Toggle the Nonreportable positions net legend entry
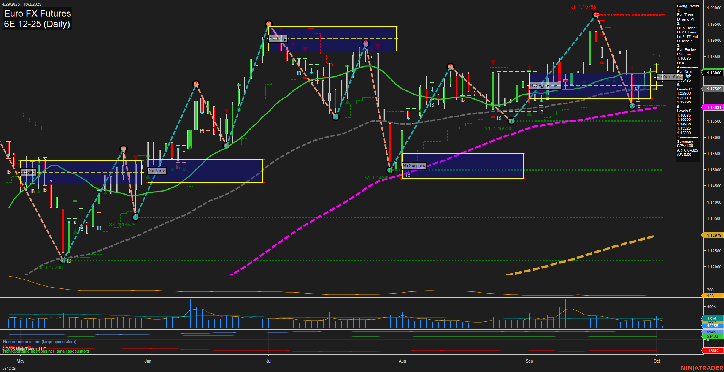The width and height of the screenshot is (724, 372). point(46,351)
